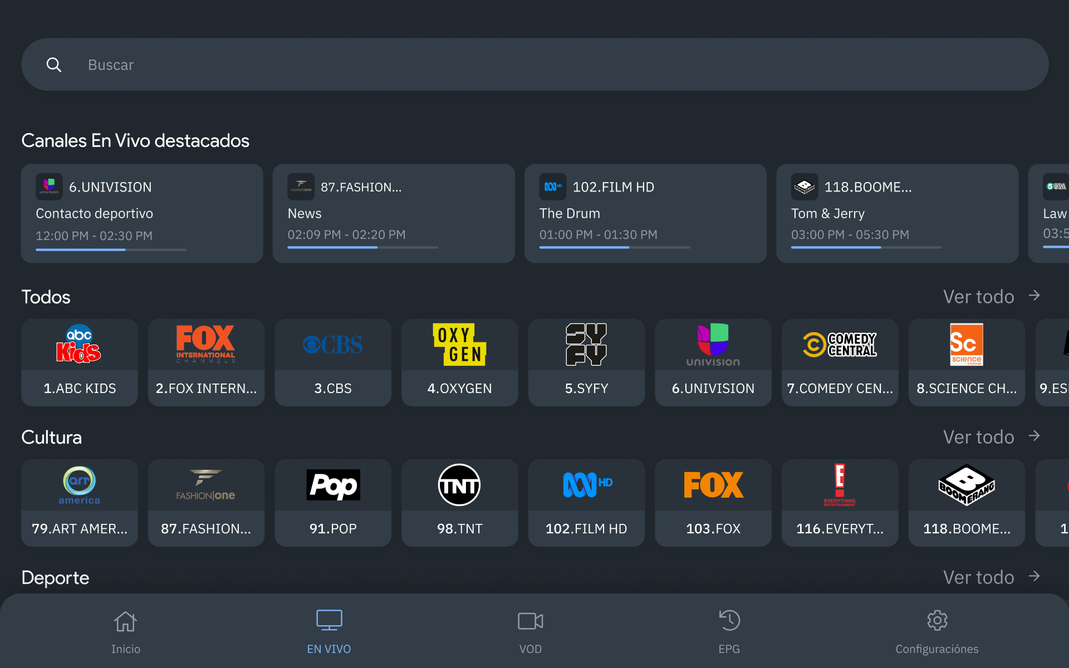Open Configuraciónes gear icon

click(937, 620)
